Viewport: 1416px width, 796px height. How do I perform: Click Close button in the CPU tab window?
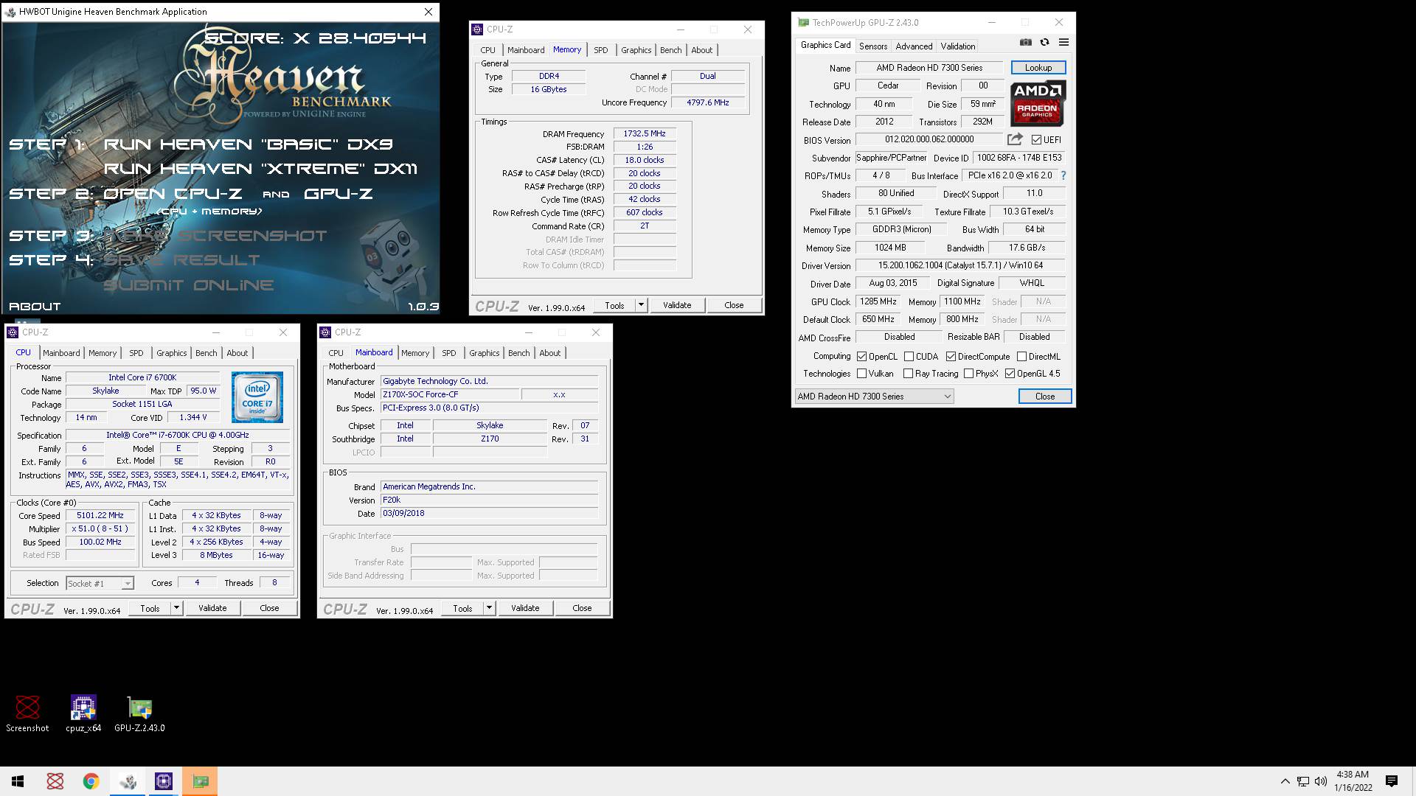269,608
